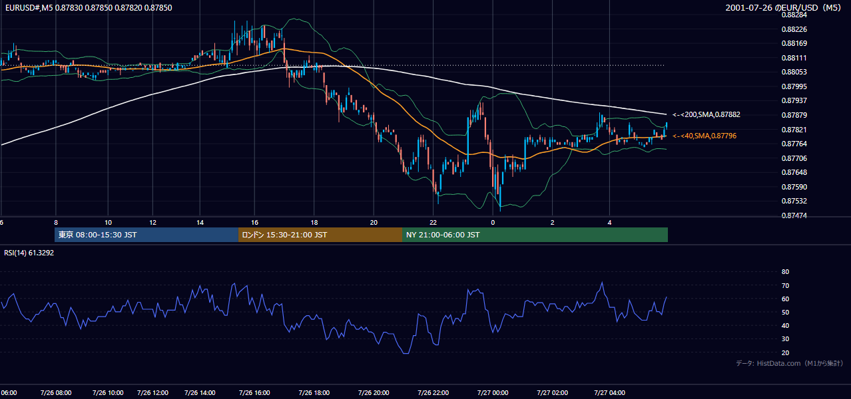This screenshot has width=851, height=399.
Task: Click price axis value 0.87995
Action: (794, 86)
